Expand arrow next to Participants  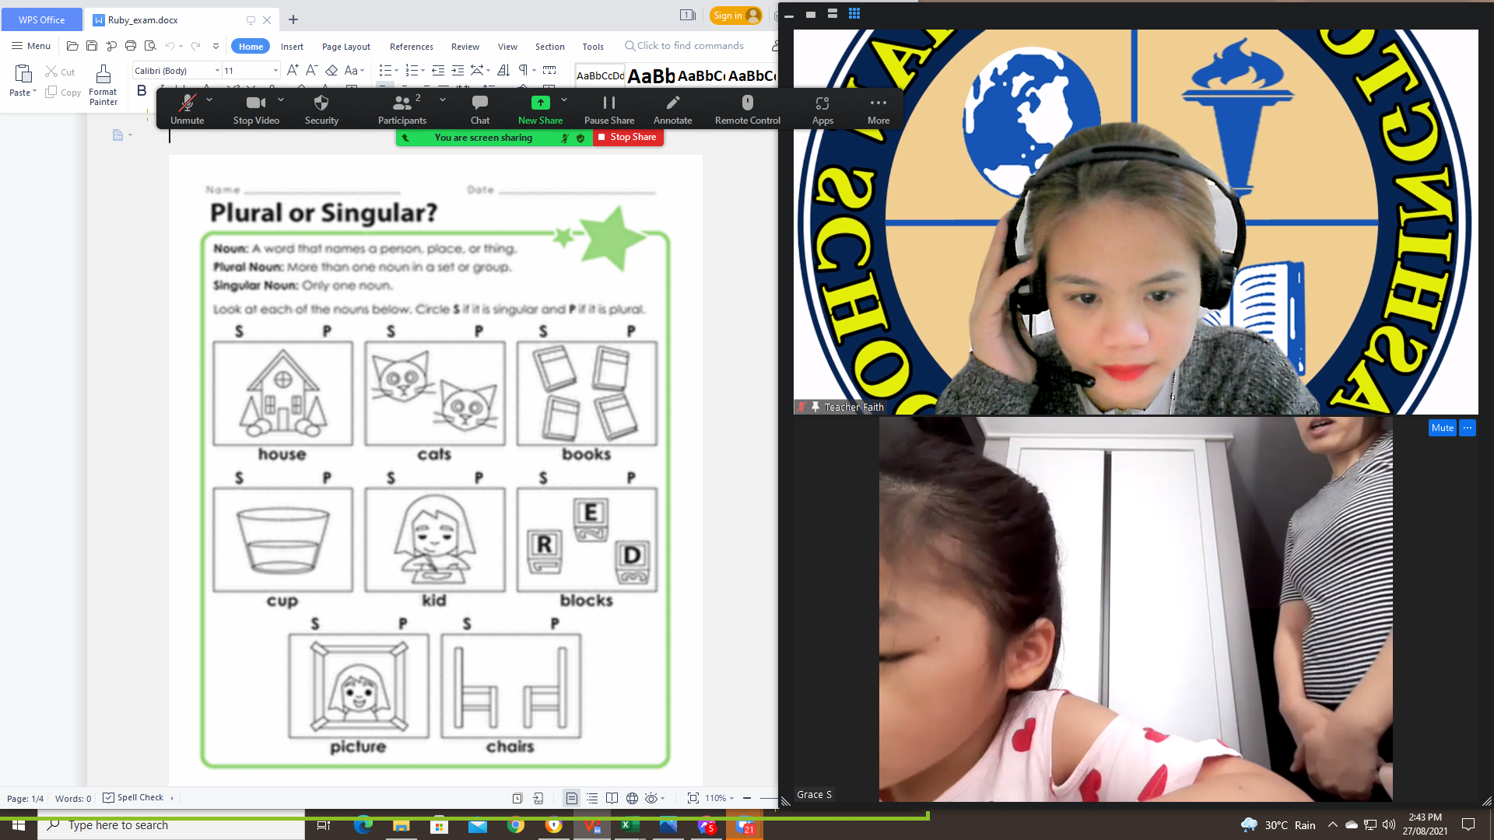[443, 100]
